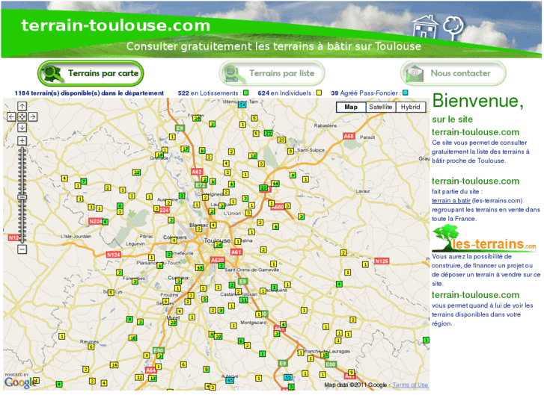Select green marker 11 near Castanet-Tolosan
Image resolution: width=544 pixels, height=407 pixels.
pyautogui.click(x=244, y=300)
